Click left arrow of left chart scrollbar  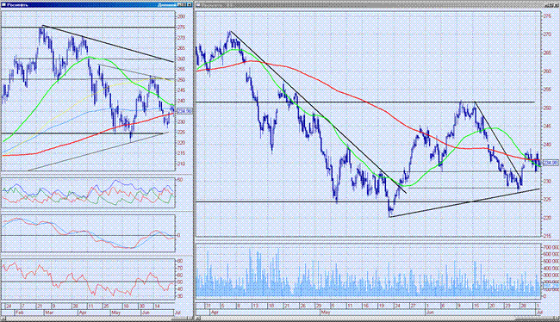point(3,318)
